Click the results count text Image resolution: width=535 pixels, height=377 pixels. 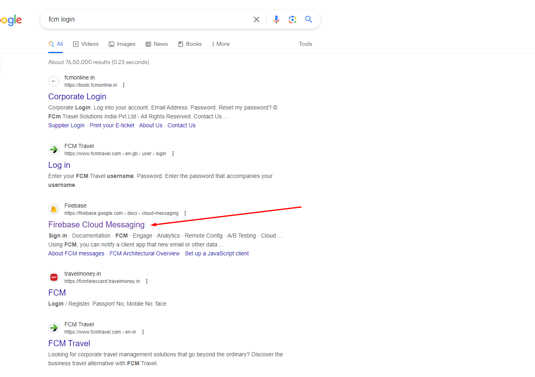pyautogui.click(x=98, y=62)
